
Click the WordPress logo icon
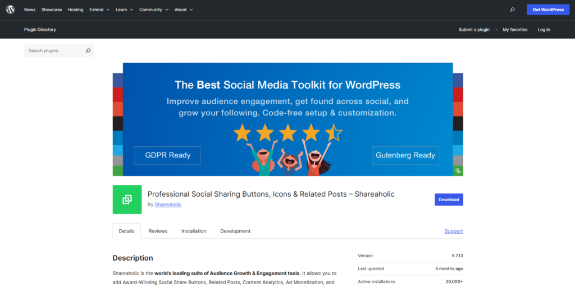pos(10,10)
